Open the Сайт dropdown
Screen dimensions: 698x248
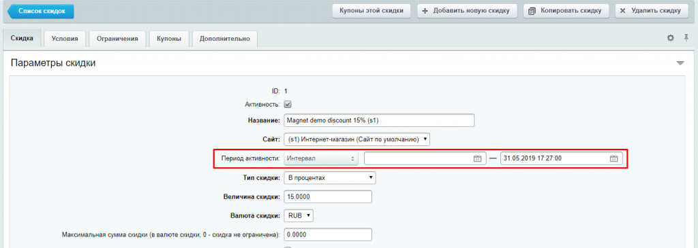(357, 139)
